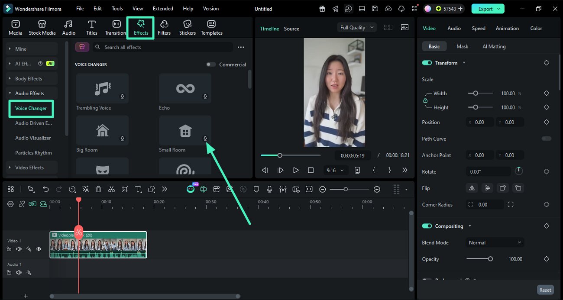The image size is (563, 300).
Task: Select the Crop tool in timeline toolbar
Action: click(x=125, y=189)
